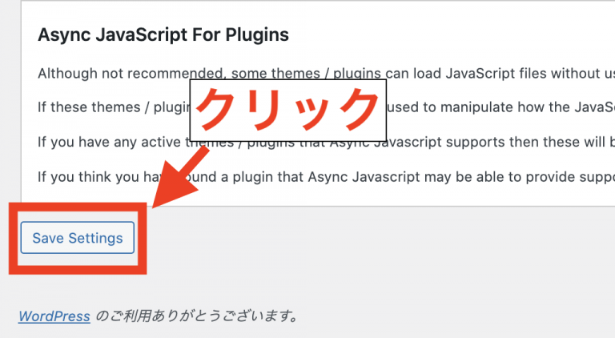Viewport: 615px width, 338px height.
Task: Open the WordPress link in footer
Action: [x=54, y=316]
